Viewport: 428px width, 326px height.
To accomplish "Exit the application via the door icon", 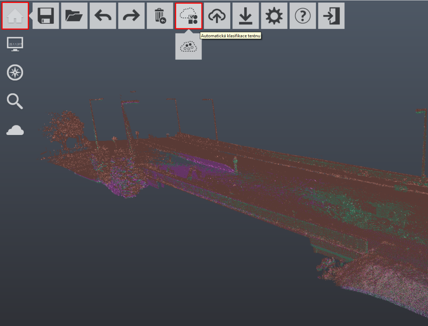I will 331,16.
